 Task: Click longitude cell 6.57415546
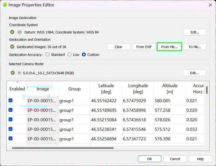click(138, 129)
